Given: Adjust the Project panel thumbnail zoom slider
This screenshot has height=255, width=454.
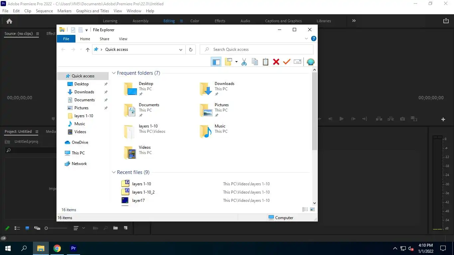Looking at the screenshot, I should pyautogui.click(x=56, y=228).
